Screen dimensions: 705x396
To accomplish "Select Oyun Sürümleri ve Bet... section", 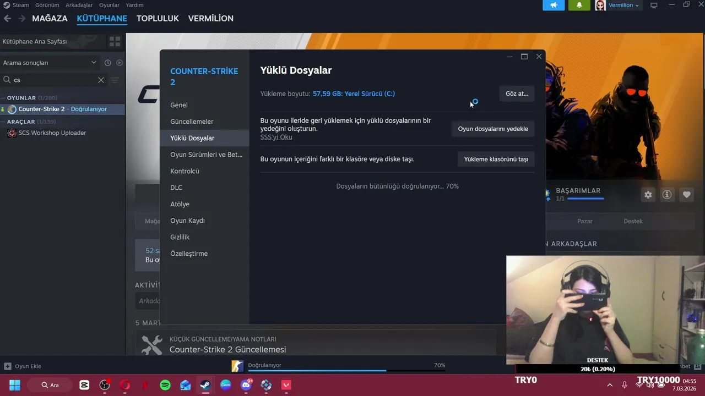I will 204,155.
